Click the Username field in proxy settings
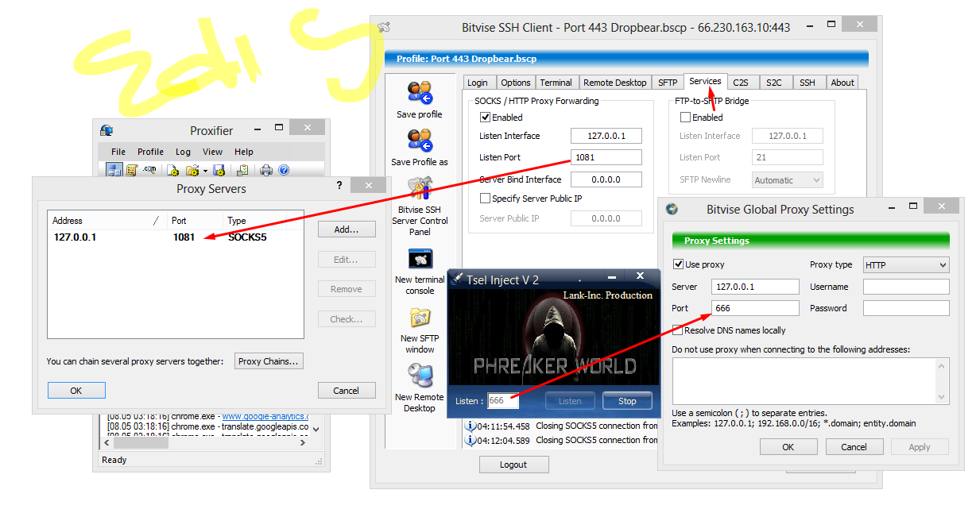Viewport: 976px width, 509px height. coord(906,287)
